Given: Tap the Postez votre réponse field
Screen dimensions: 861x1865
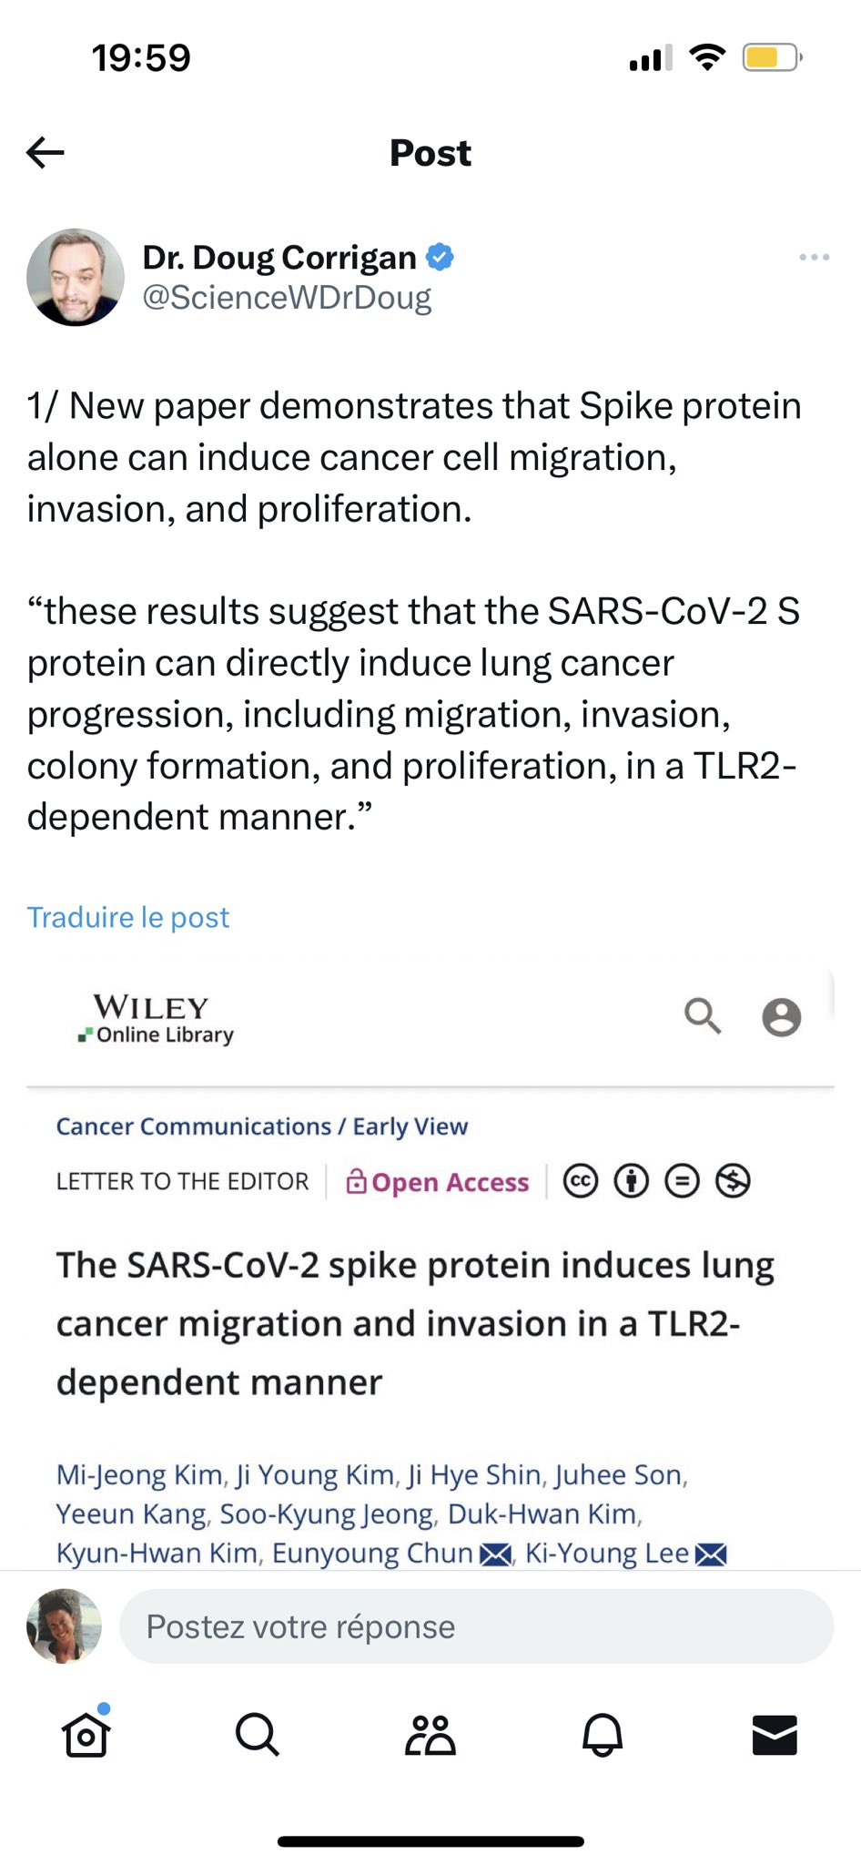Looking at the screenshot, I should (476, 1626).
